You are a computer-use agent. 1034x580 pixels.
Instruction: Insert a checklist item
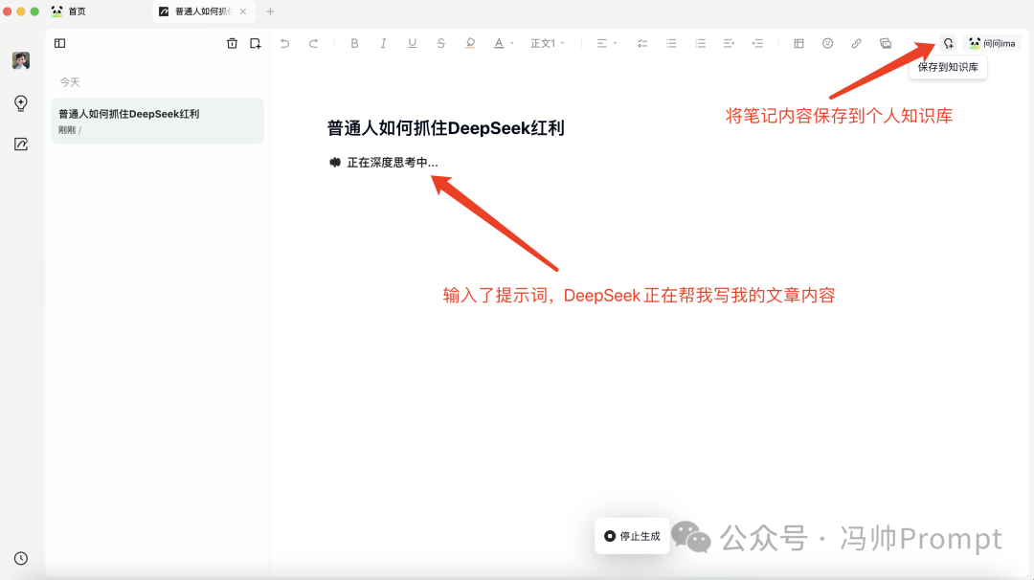pyautogui.click(x=642, y=43)
